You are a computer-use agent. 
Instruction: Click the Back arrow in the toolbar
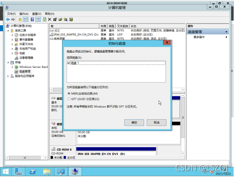coord(8,19)
